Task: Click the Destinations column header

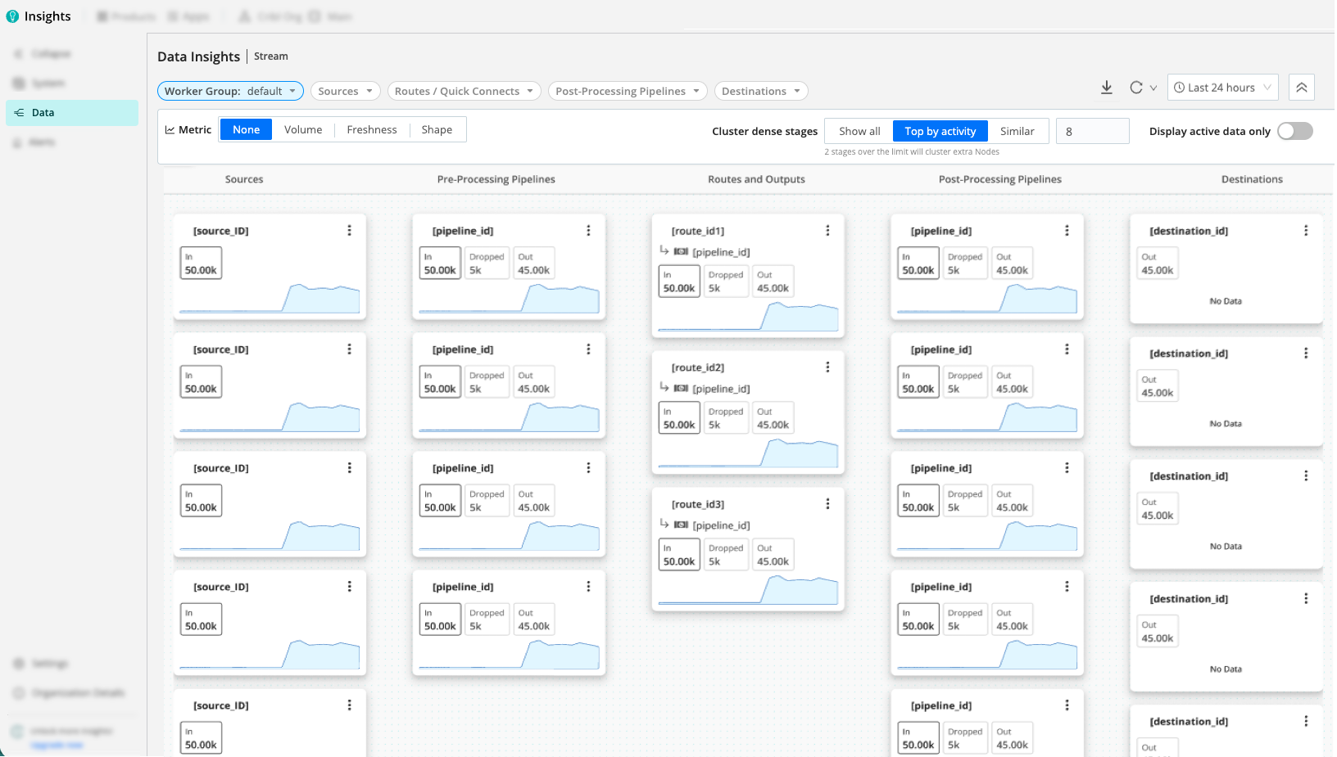Action: (x=1252, y=179)
